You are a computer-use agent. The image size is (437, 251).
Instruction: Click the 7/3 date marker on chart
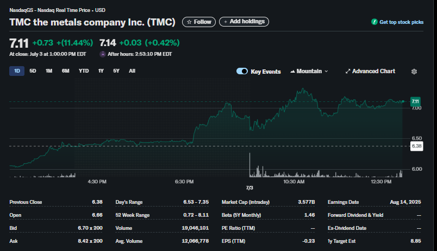(x=249, y=188)
